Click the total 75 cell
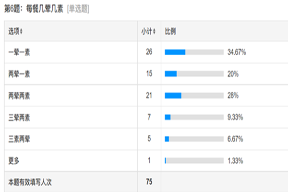This screenshot has width=288, height=192. 149,182
